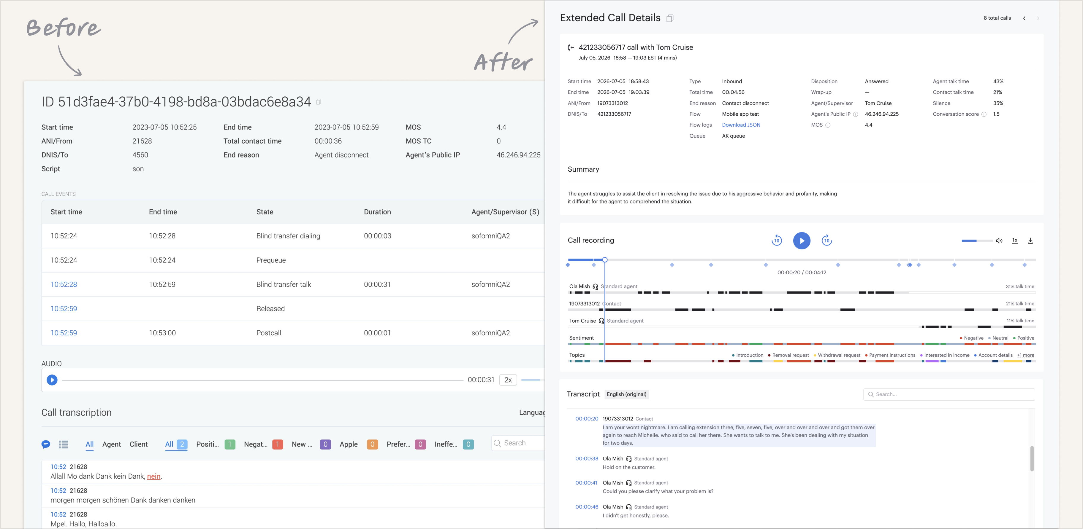Click Tom Cruise headset icon in timeline
This screenshot has width=1083, height=529.
(x=601, y=321)
